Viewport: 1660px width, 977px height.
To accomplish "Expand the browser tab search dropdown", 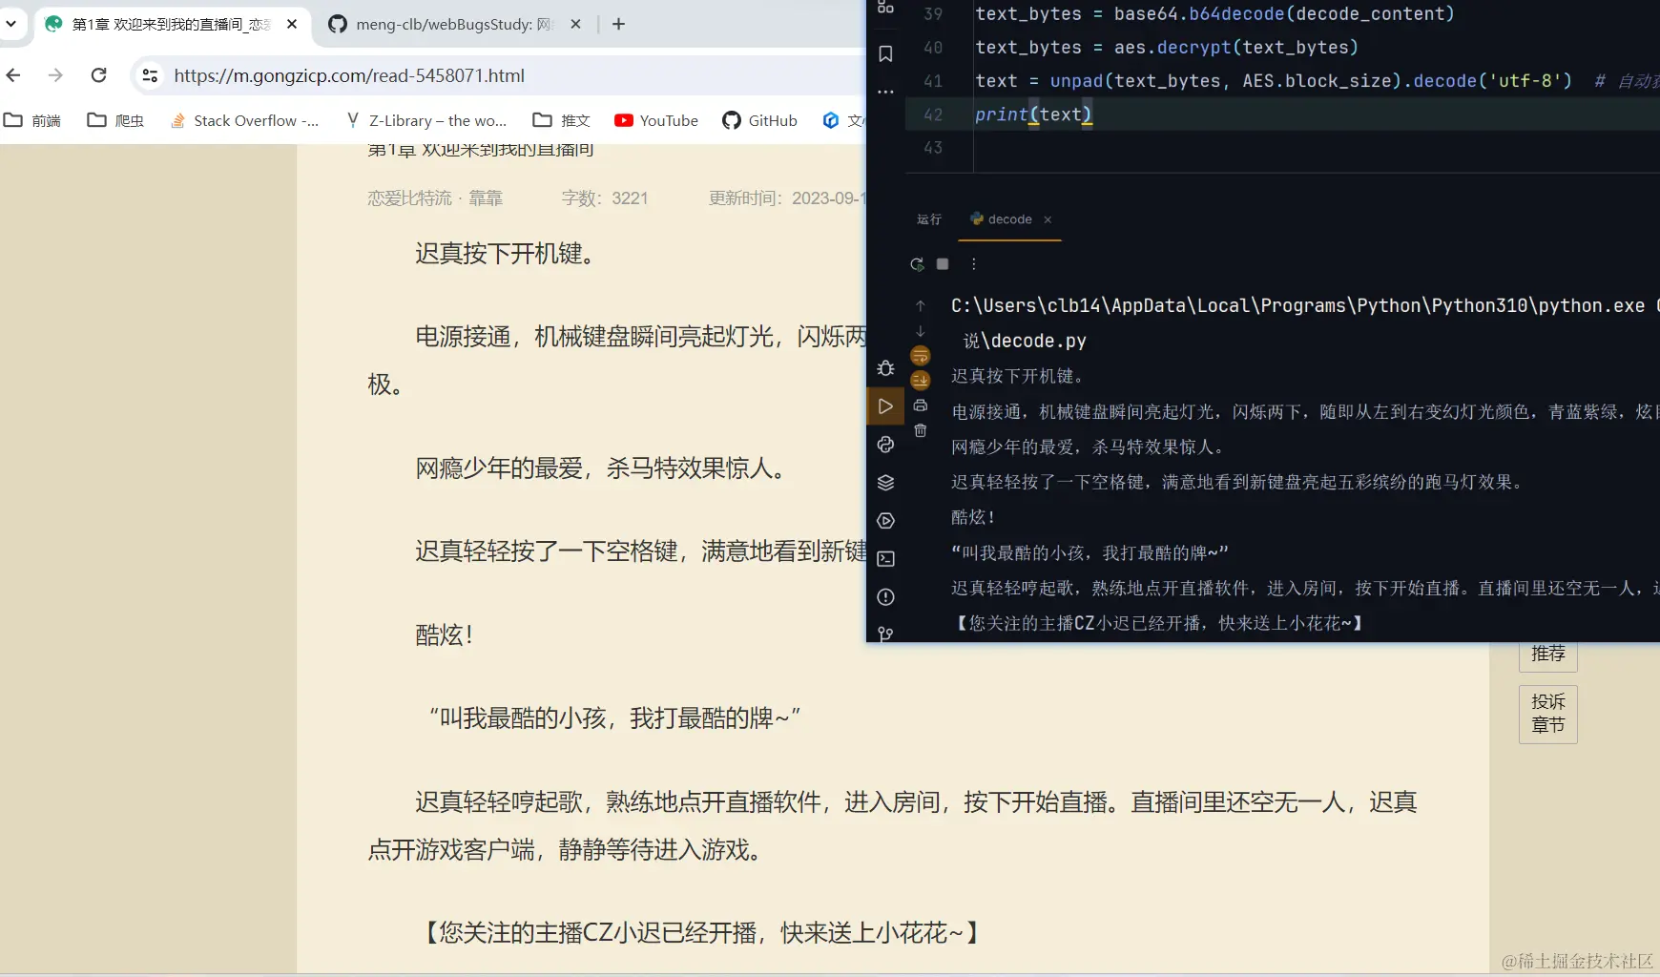I will pos(12,24).
